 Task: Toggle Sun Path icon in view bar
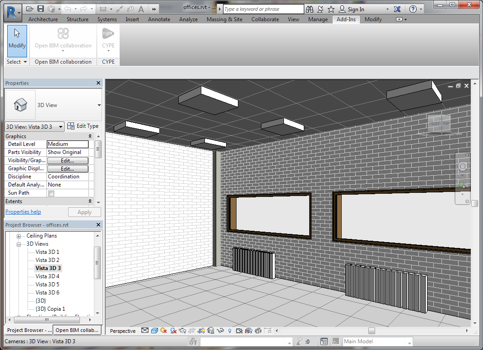(x=163, y=331)
